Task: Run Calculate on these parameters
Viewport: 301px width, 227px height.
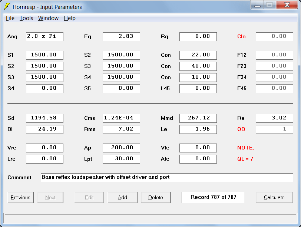Action: pos(274,197)
